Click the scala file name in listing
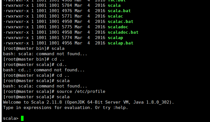This screenshot has width=210, height=122. (114, 5)
